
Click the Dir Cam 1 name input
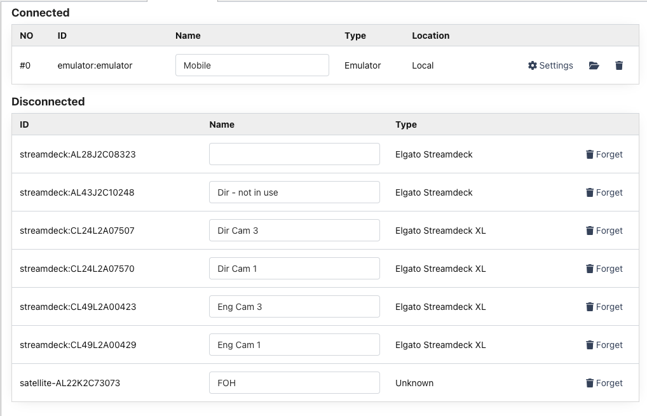294,268
